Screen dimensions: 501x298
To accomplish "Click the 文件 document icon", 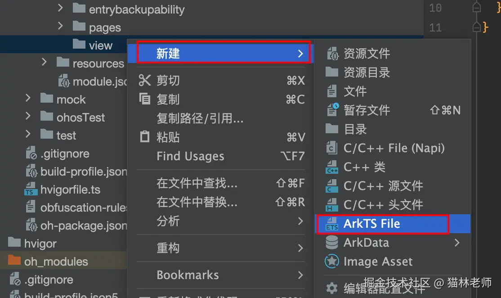I will [x=331, y=91].
